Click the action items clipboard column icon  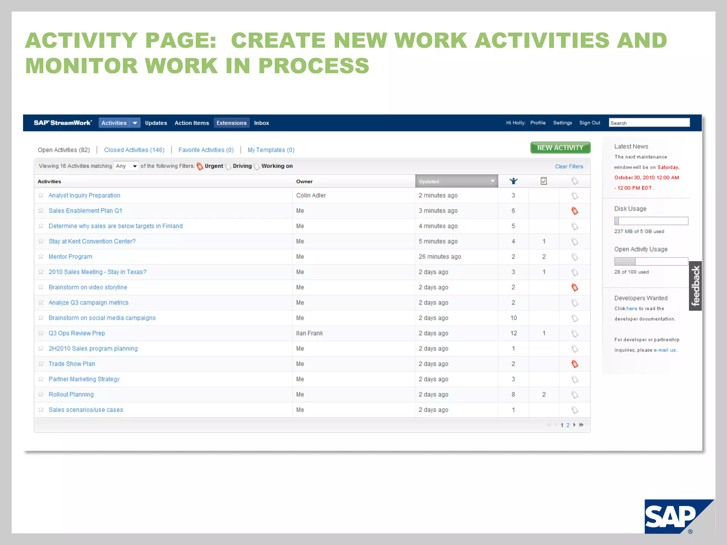point(543,181)
